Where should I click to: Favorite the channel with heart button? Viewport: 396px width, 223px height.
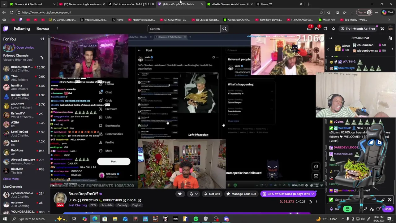[x=180, y=194]
